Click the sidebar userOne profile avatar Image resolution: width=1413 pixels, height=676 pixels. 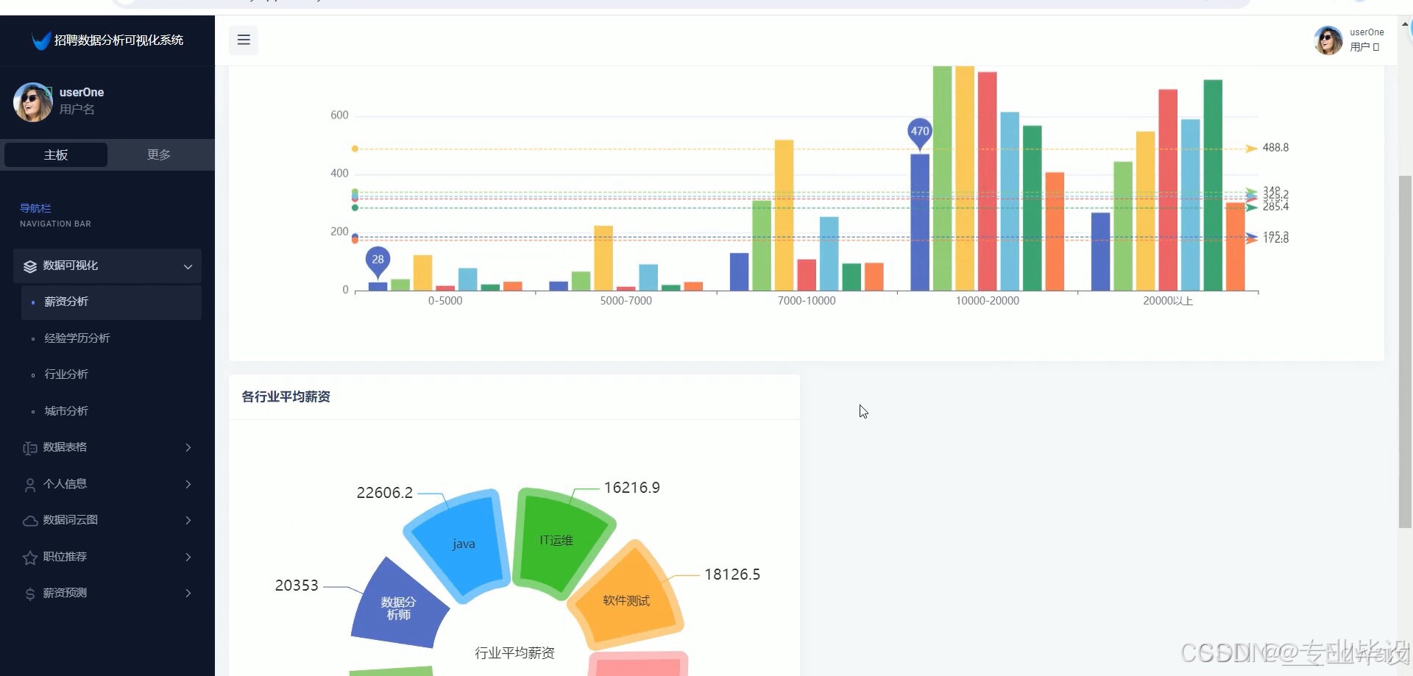pos(33,102)
